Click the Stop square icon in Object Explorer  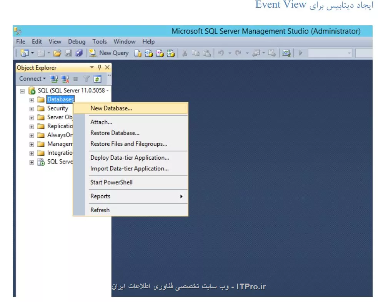coord(75,79)
